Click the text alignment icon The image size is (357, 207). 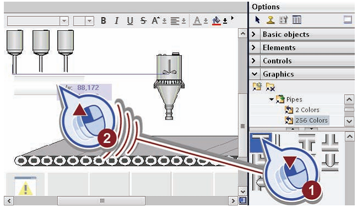[175, 21]
